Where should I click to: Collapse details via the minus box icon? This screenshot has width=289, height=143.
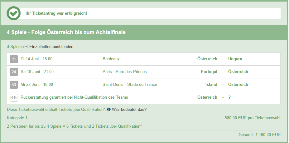(x=26, y=47)
